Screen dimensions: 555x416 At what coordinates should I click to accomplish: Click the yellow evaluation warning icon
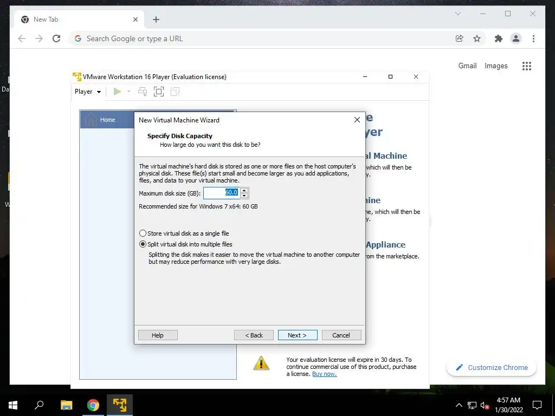261,363
